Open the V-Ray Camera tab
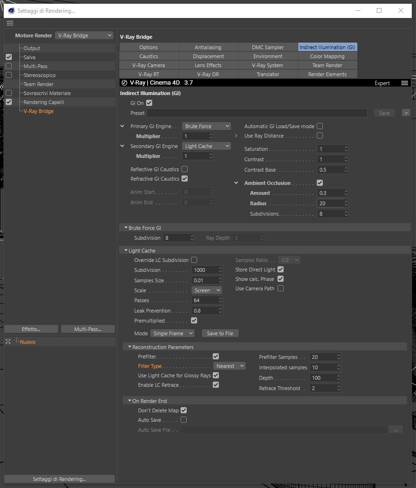Image resolution: width=416 pixels, height=488 pixels. click(149, 65)
